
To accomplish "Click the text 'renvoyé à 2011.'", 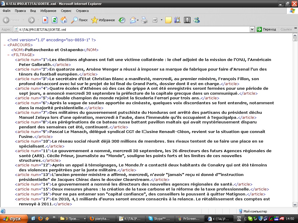I will click(36, 204).
